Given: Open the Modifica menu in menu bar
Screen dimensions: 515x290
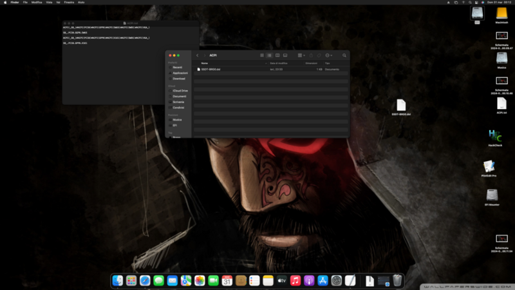Looking at the screenshot, I should coord(37,3).
